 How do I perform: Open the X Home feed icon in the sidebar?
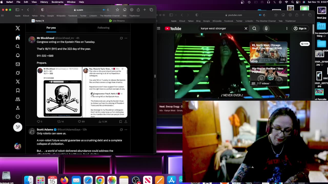pyautogui.click(x=18, y=38)
